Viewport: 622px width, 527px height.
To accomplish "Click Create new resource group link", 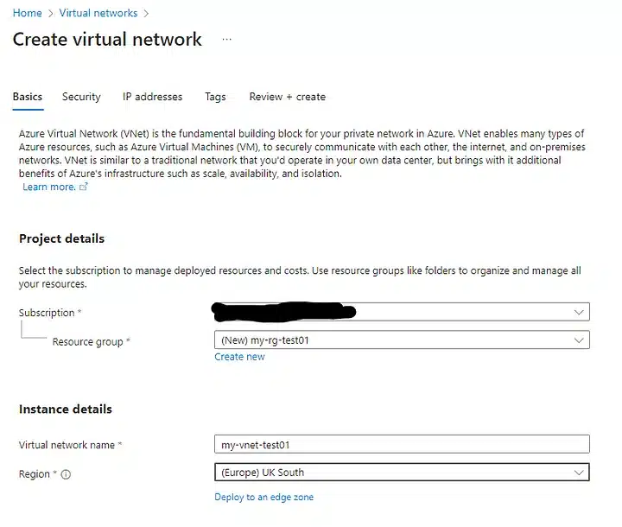I will click(x=239, y=357).
